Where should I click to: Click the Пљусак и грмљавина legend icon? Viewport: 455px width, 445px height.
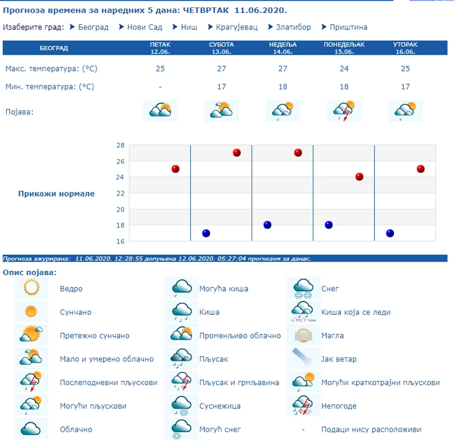[181, 382]
